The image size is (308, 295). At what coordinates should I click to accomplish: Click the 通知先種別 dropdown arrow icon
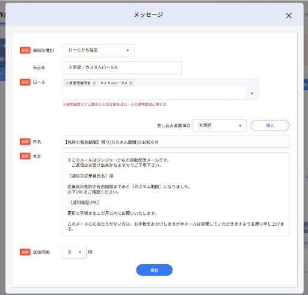point(128,51)
